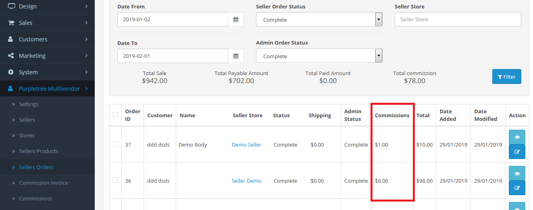Click the Customers person icon
This screenshot has height=210, width=533.
[x=11, y=39]
